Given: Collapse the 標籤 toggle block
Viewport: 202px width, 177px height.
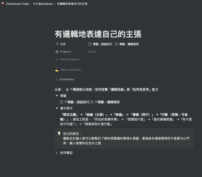Looking at the screenshot, I should point(57,96).
